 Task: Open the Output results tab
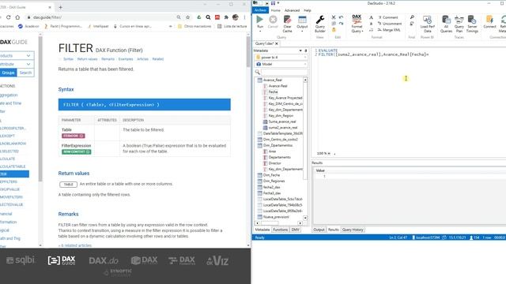point(319,230)
